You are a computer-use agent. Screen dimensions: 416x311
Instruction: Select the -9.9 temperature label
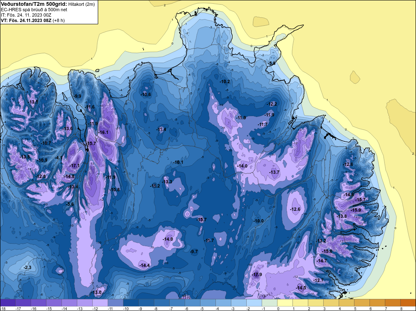point(78,96)
